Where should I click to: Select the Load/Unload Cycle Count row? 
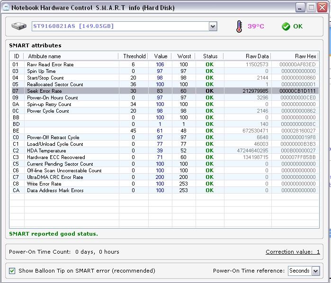[164, 144]
